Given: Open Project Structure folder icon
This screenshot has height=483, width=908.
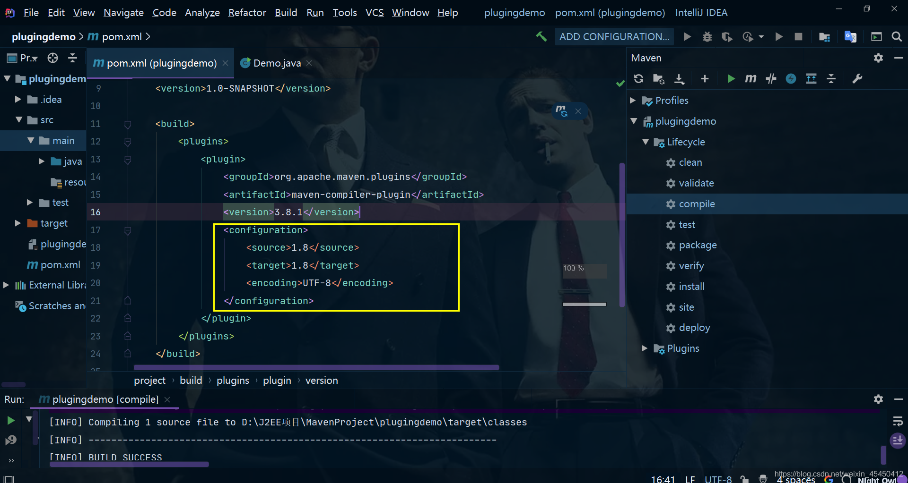Looking at the screenshot, I should (x=824, y=37).
